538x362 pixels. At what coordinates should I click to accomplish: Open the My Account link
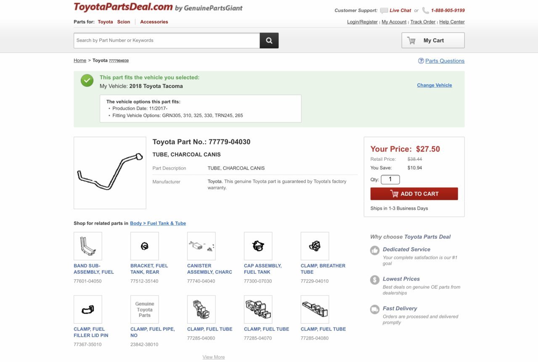[394, 22]
